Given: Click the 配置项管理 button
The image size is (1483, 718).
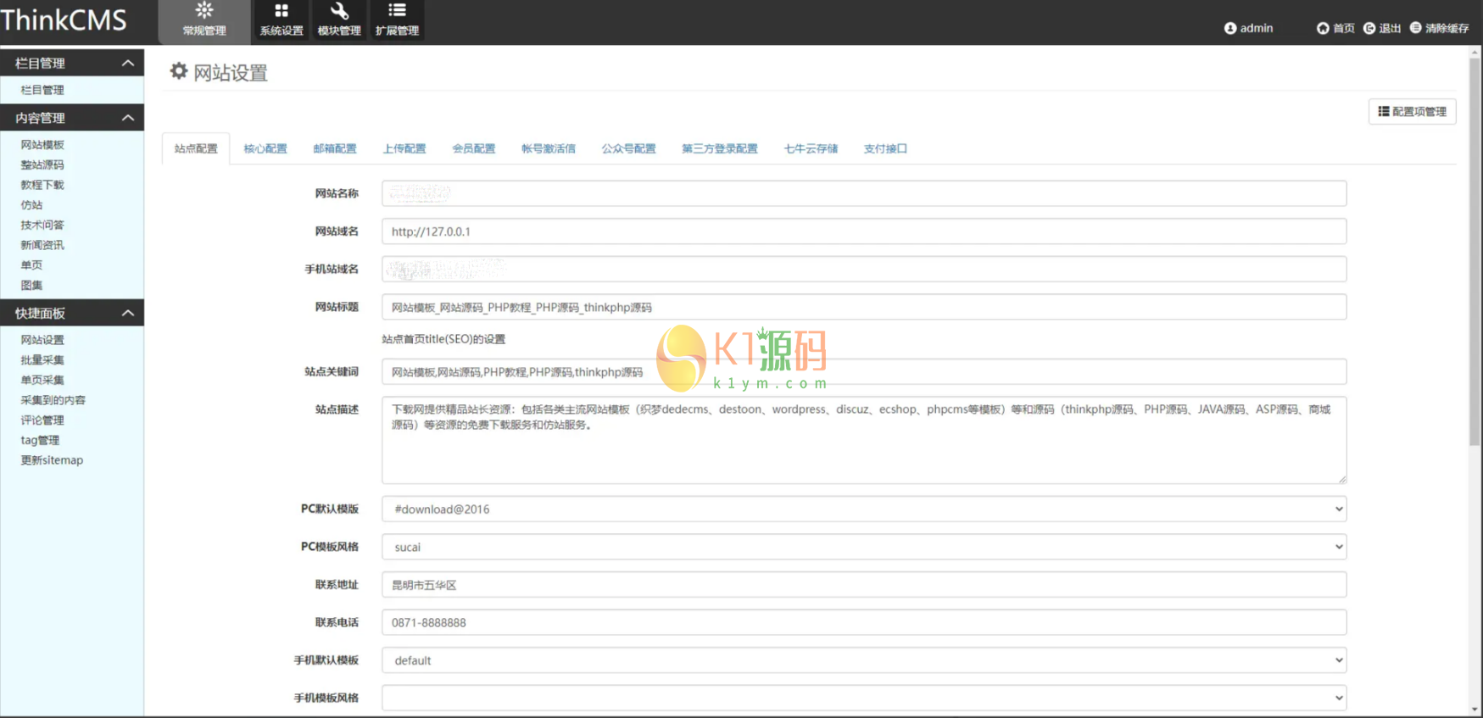Looking at the screenshot, I should click(1412, 112).
